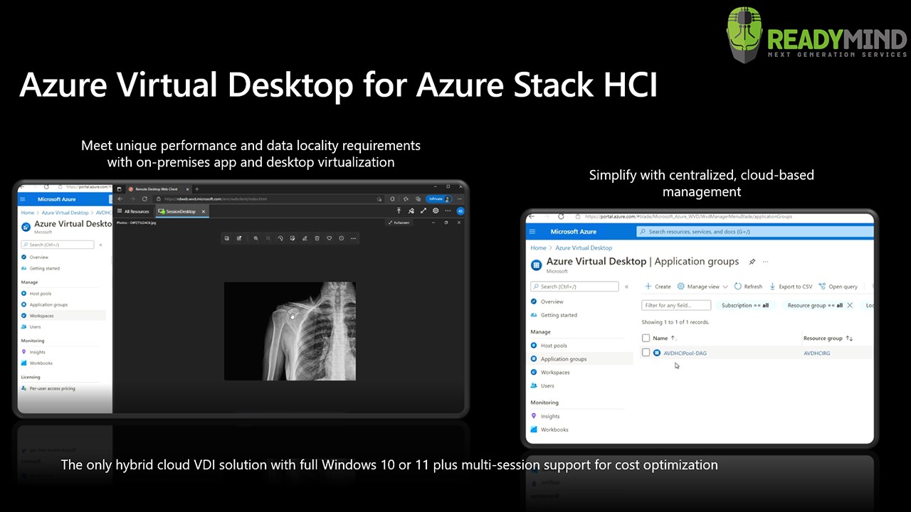Click Azure Virtual Desktop breadcrumb in right window
Viewport: 911px width, 512px height.
[584, 248]
